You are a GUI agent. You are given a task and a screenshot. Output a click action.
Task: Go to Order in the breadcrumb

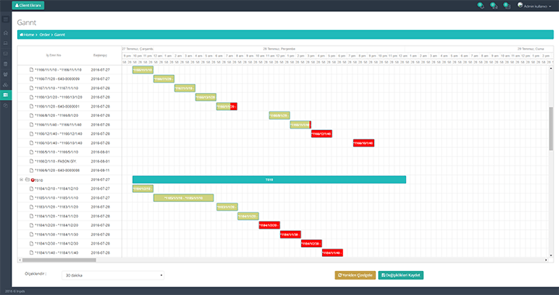[44, 35]
